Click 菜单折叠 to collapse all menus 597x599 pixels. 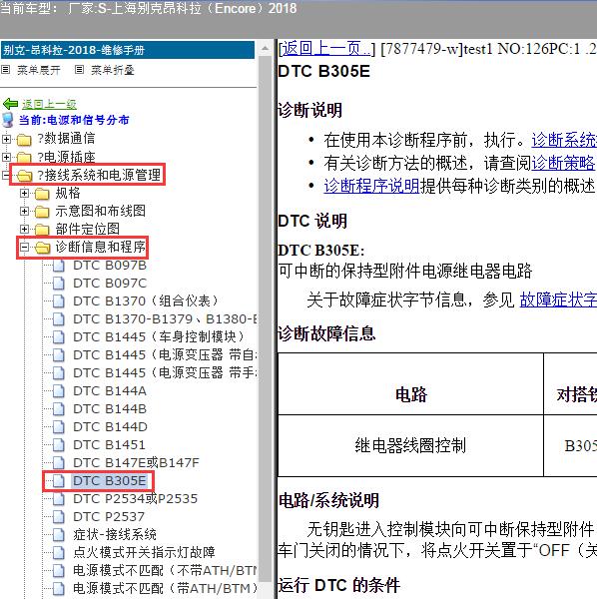point(113,70)
